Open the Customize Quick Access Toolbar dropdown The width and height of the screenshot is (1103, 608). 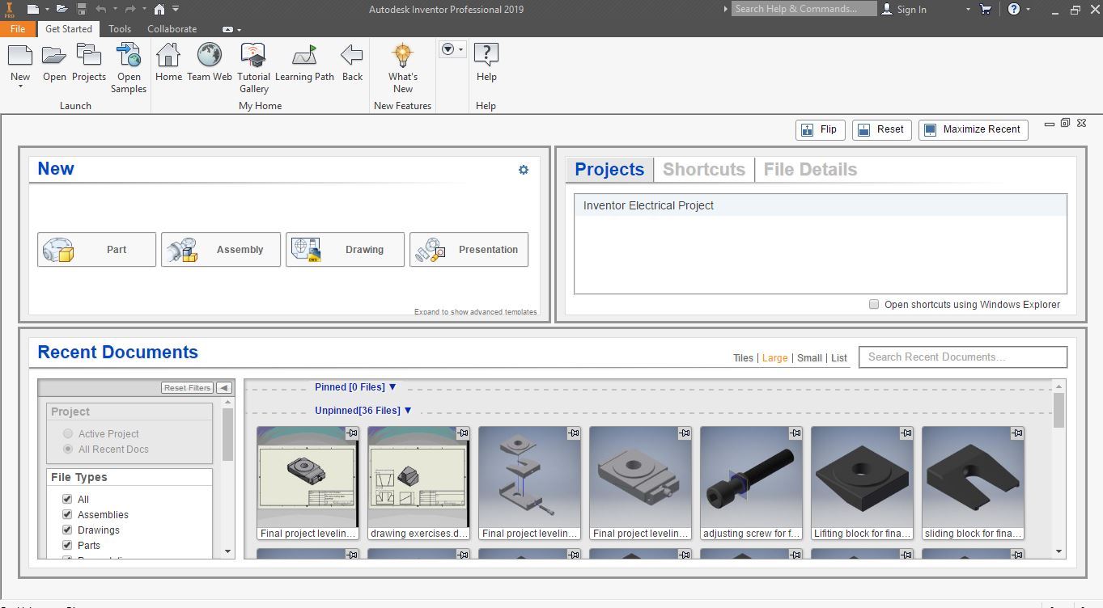[x=176, y=9]
